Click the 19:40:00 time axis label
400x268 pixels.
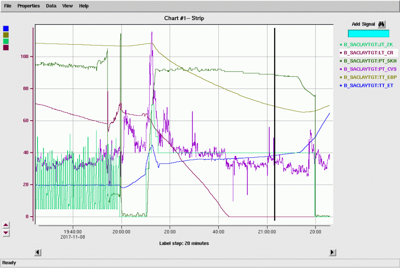tap(72, 232)
